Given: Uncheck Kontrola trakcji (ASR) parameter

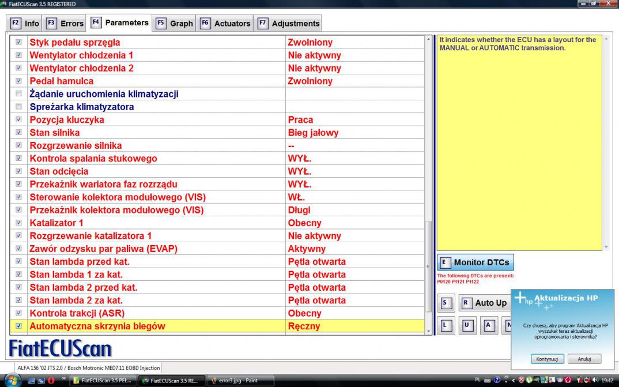Looking at the screenshot, I should click(18, 313).
